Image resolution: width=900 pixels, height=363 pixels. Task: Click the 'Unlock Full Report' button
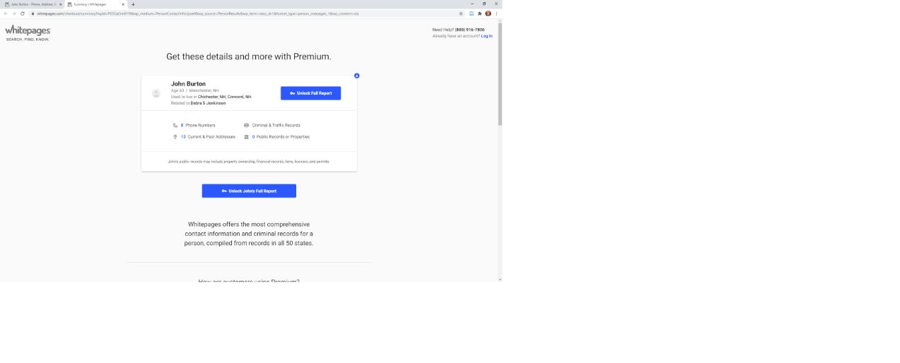tap(310, 93)
